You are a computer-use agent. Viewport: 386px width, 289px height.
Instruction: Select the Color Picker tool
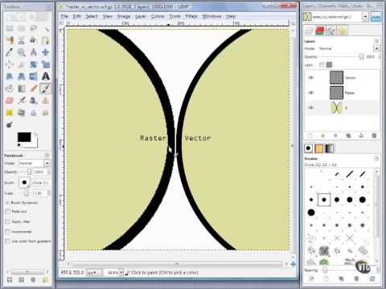[10, 52]
